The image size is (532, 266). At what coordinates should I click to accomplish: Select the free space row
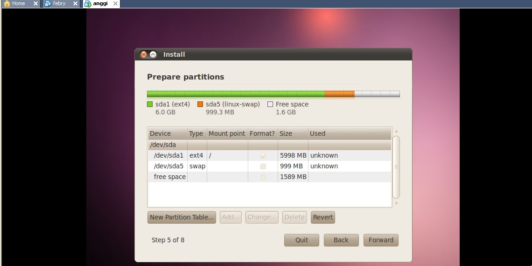pos(269,177)
